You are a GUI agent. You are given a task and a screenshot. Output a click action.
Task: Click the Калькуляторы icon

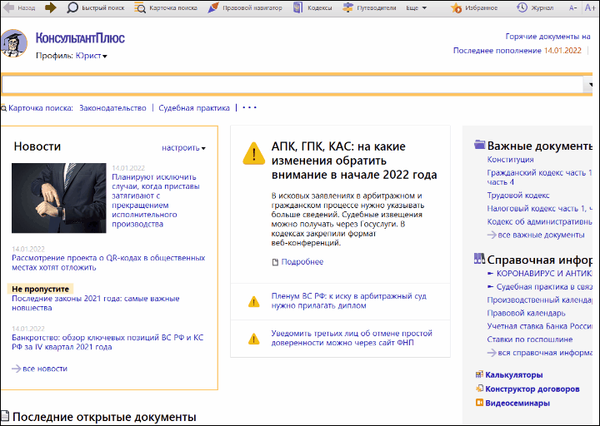[479, 374]
